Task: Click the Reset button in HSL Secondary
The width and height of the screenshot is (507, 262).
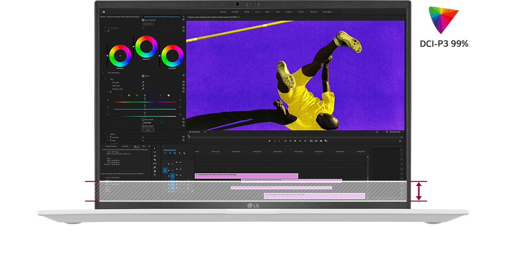Action: click(x=148, y=130)
